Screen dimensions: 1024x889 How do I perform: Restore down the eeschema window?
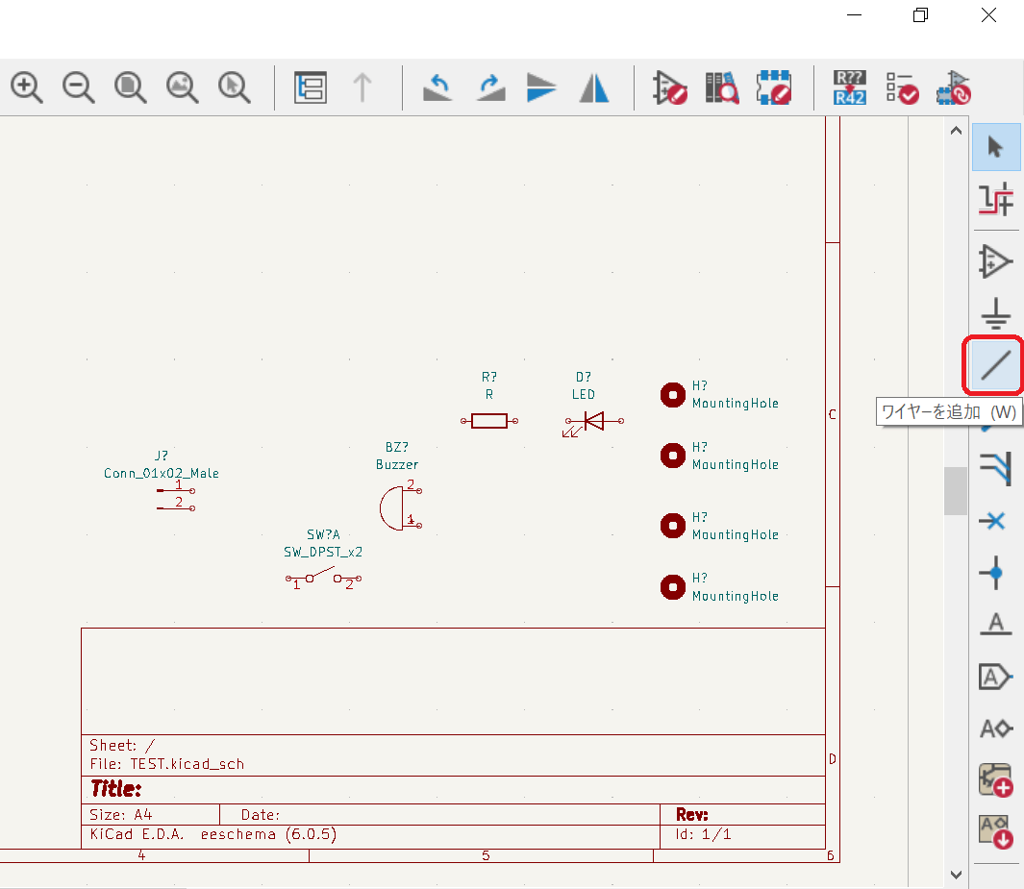pyautogui.click(x=920, y=15)
